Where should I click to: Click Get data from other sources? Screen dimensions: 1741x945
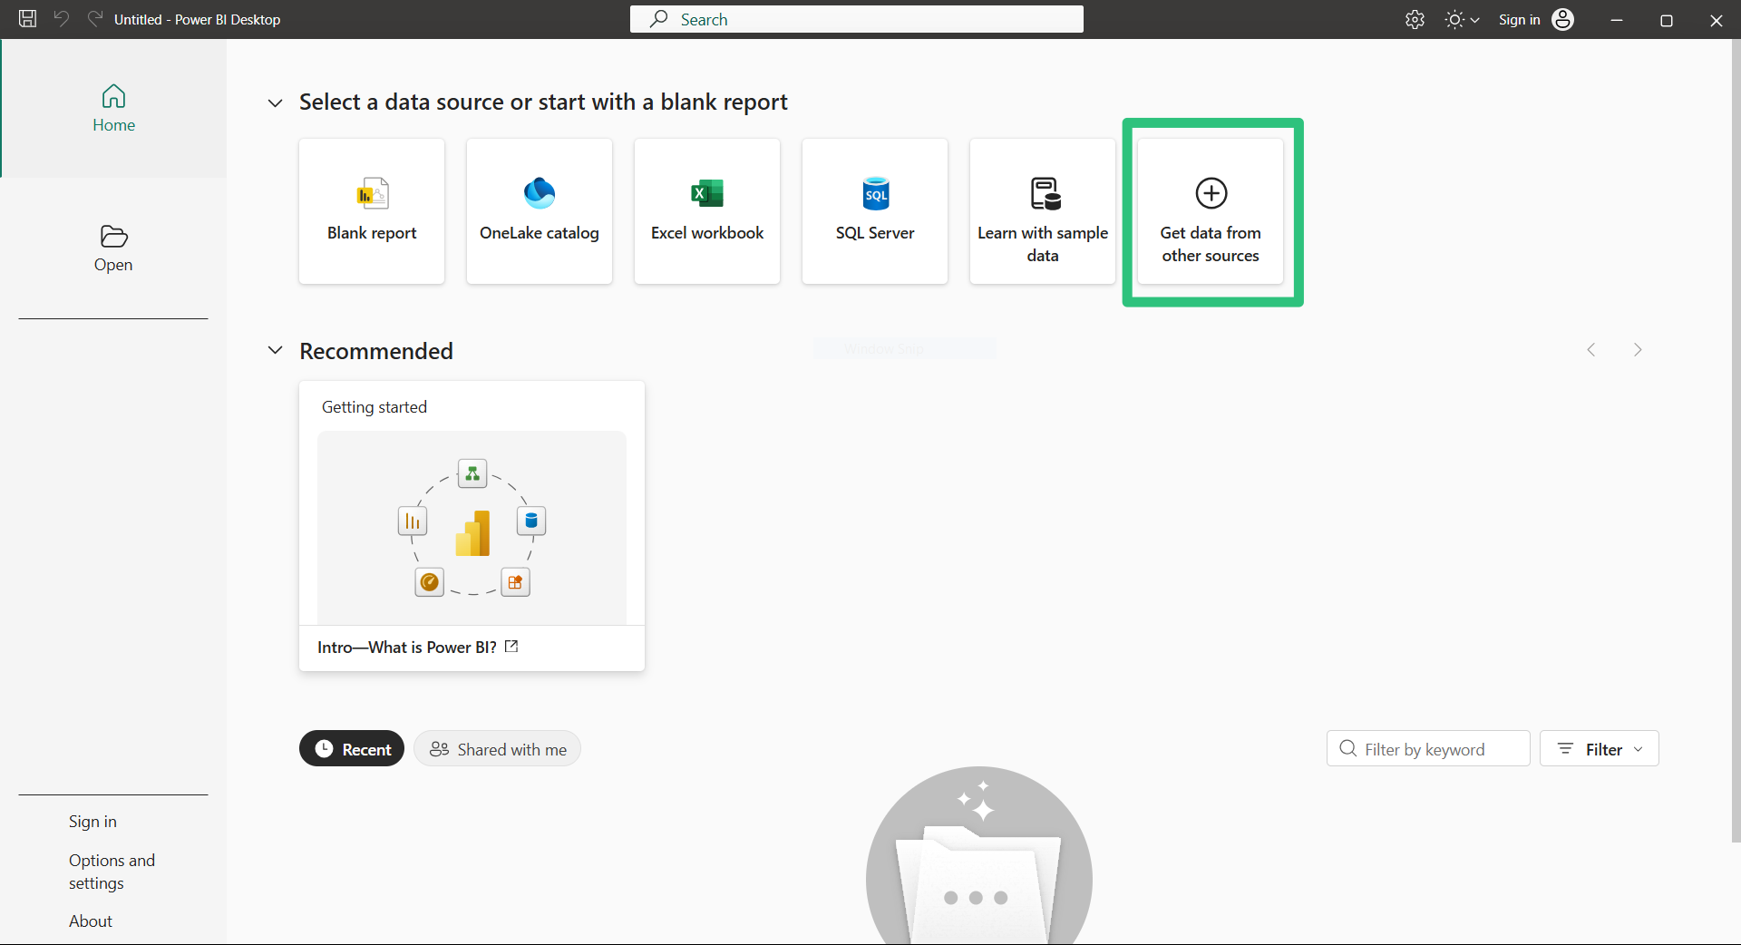click(x=1211, y=211)
